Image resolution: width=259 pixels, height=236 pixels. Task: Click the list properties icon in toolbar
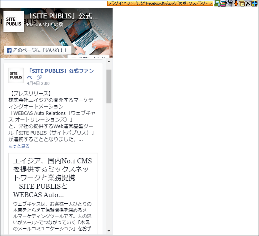coord(223,3)
